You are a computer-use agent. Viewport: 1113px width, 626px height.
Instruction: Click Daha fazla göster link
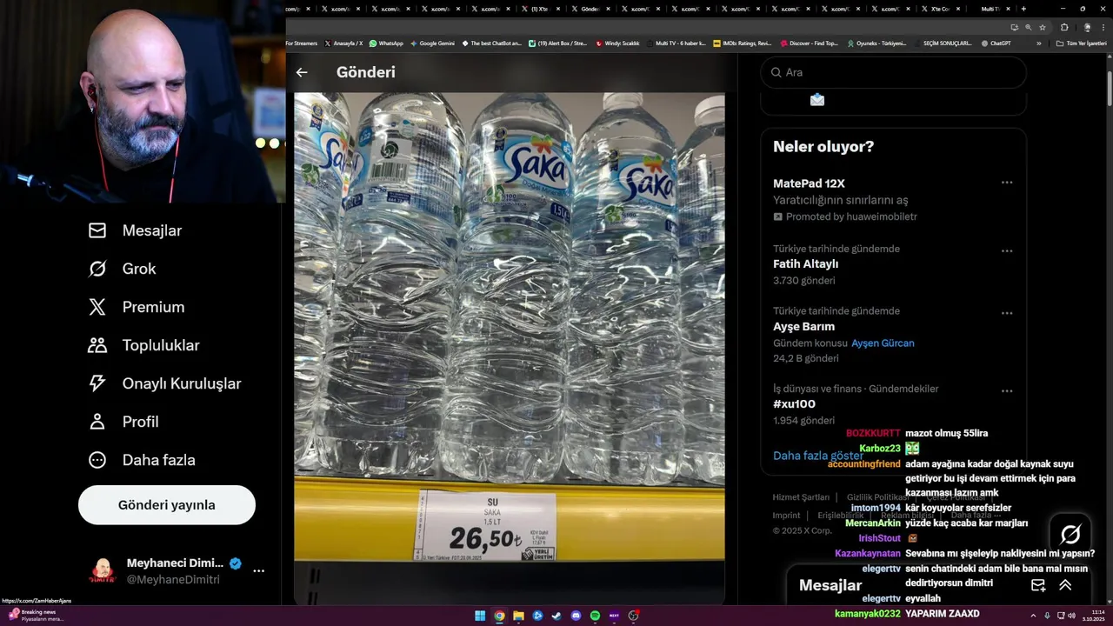point(818,456)
